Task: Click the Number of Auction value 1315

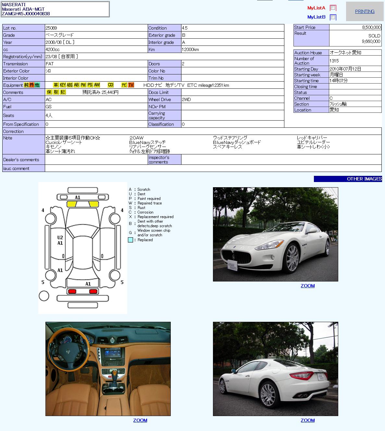Action: 334,61
